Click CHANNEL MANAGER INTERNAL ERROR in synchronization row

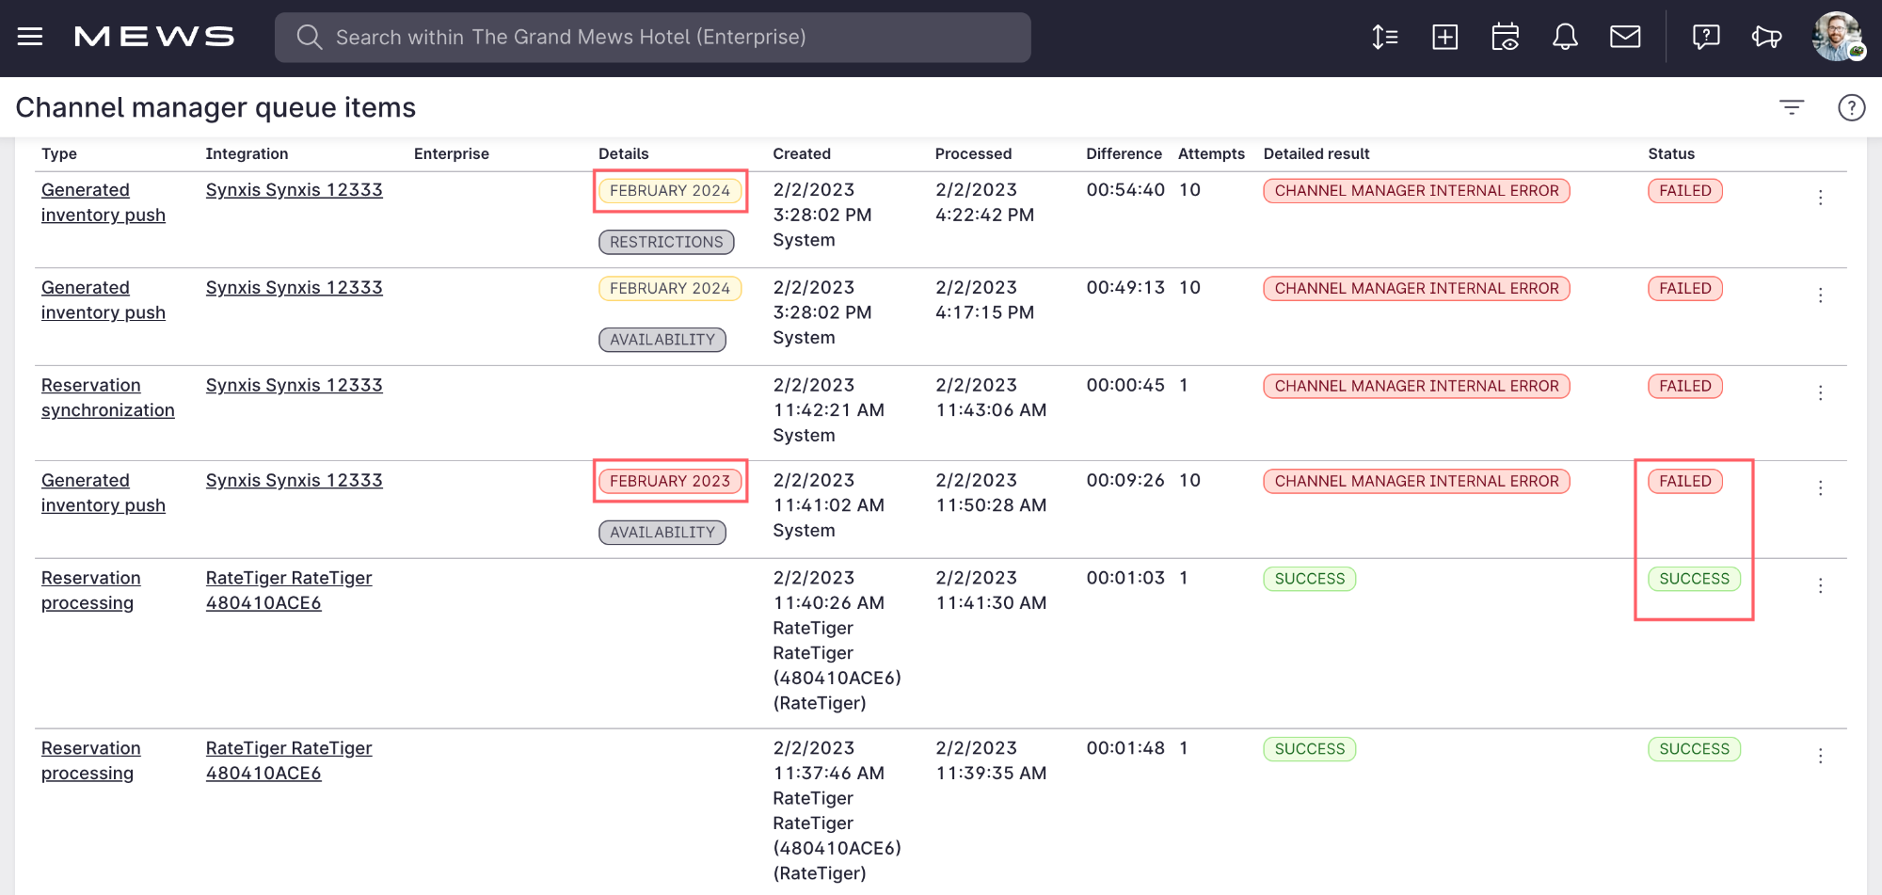[1416, 387]
